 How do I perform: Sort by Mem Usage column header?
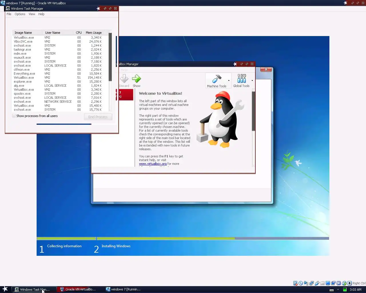pyautogui.click(x=94, y=33)
